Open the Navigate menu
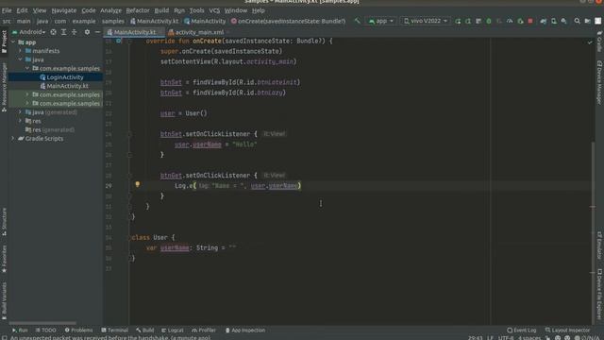The image size is (604, 340). 63,10
